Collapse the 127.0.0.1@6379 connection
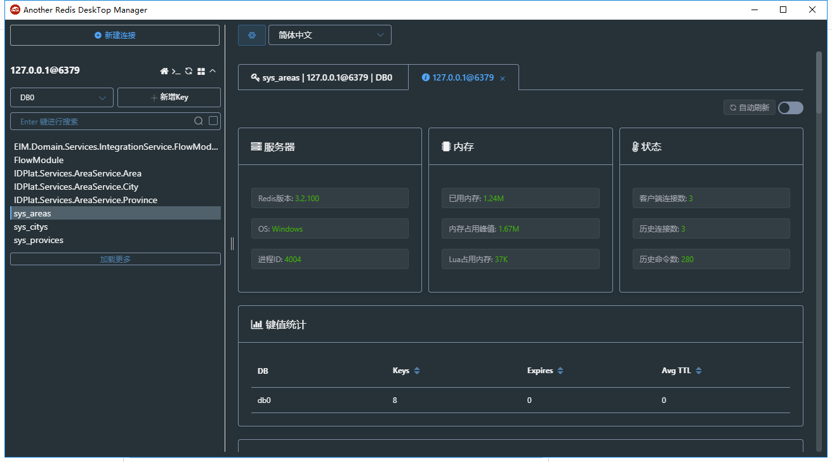Image resolution: width=832 pixels, height=462 pixels. [213, 71]
